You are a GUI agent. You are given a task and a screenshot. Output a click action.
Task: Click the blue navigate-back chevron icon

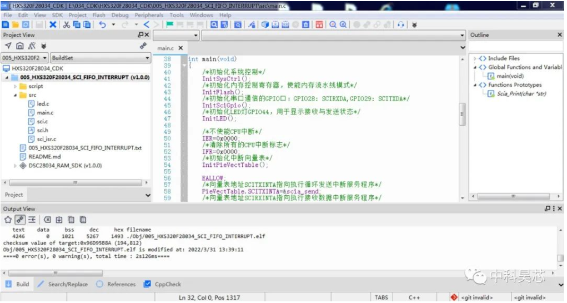(147, 24)
